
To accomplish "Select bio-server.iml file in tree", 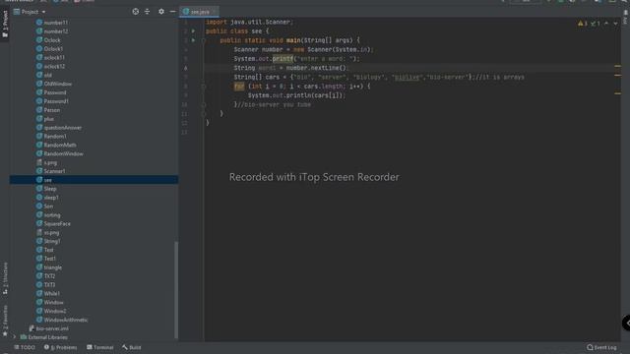I will point(48,328).
